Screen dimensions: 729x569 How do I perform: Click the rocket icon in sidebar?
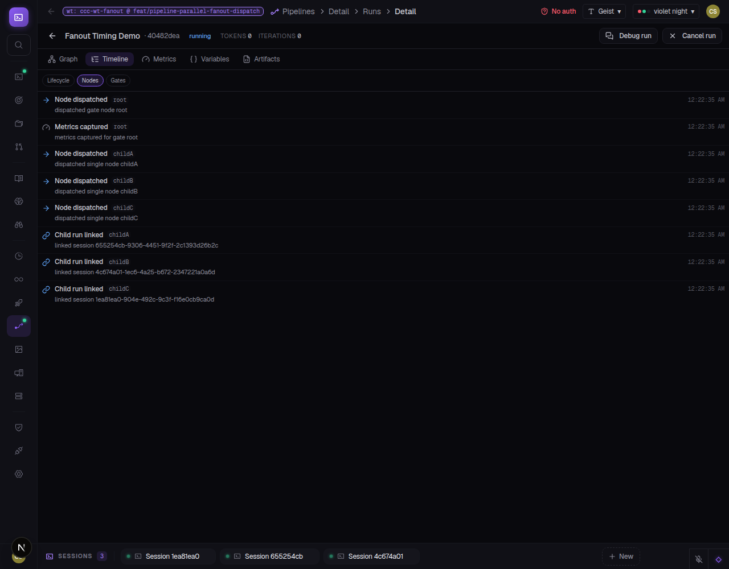19,303
